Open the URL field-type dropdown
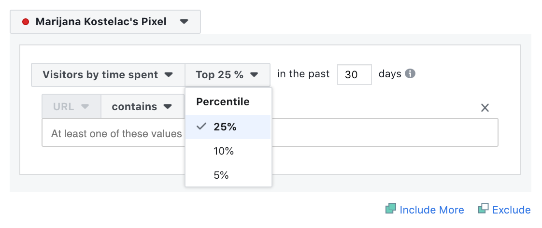The height and width of the screenshot is (228, 542). [x=71, y=107]
